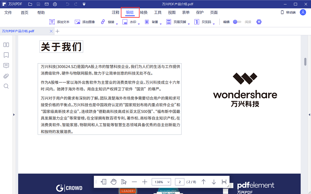Toggle the 编辑/阅读 mode switch
This screenshot has width=311, height=194.
(x=237, y=22)
